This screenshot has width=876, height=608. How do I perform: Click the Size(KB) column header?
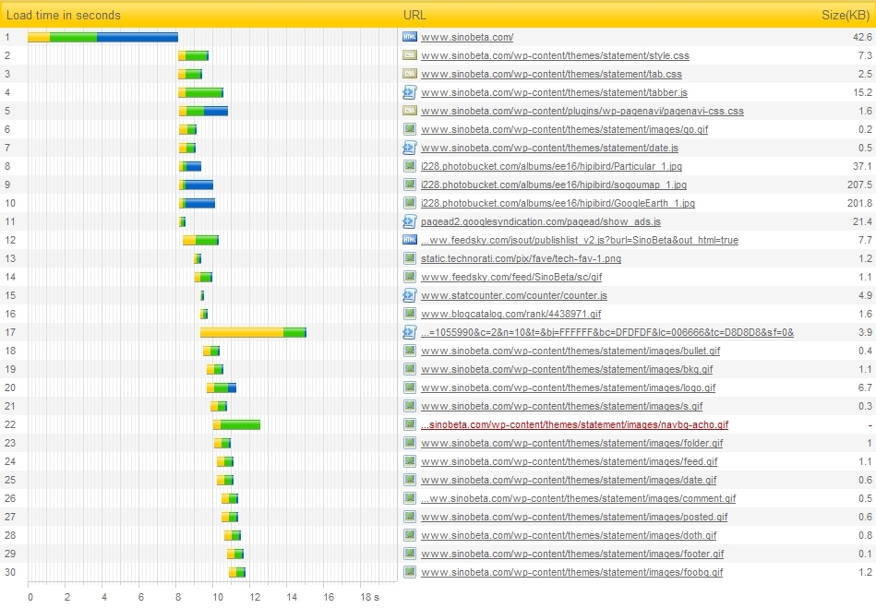point(846,15)
